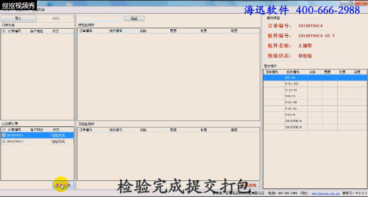Click 检验完成 status of order 2018070015
This screenshot has height=197, width=368.
tap(58, 141)
